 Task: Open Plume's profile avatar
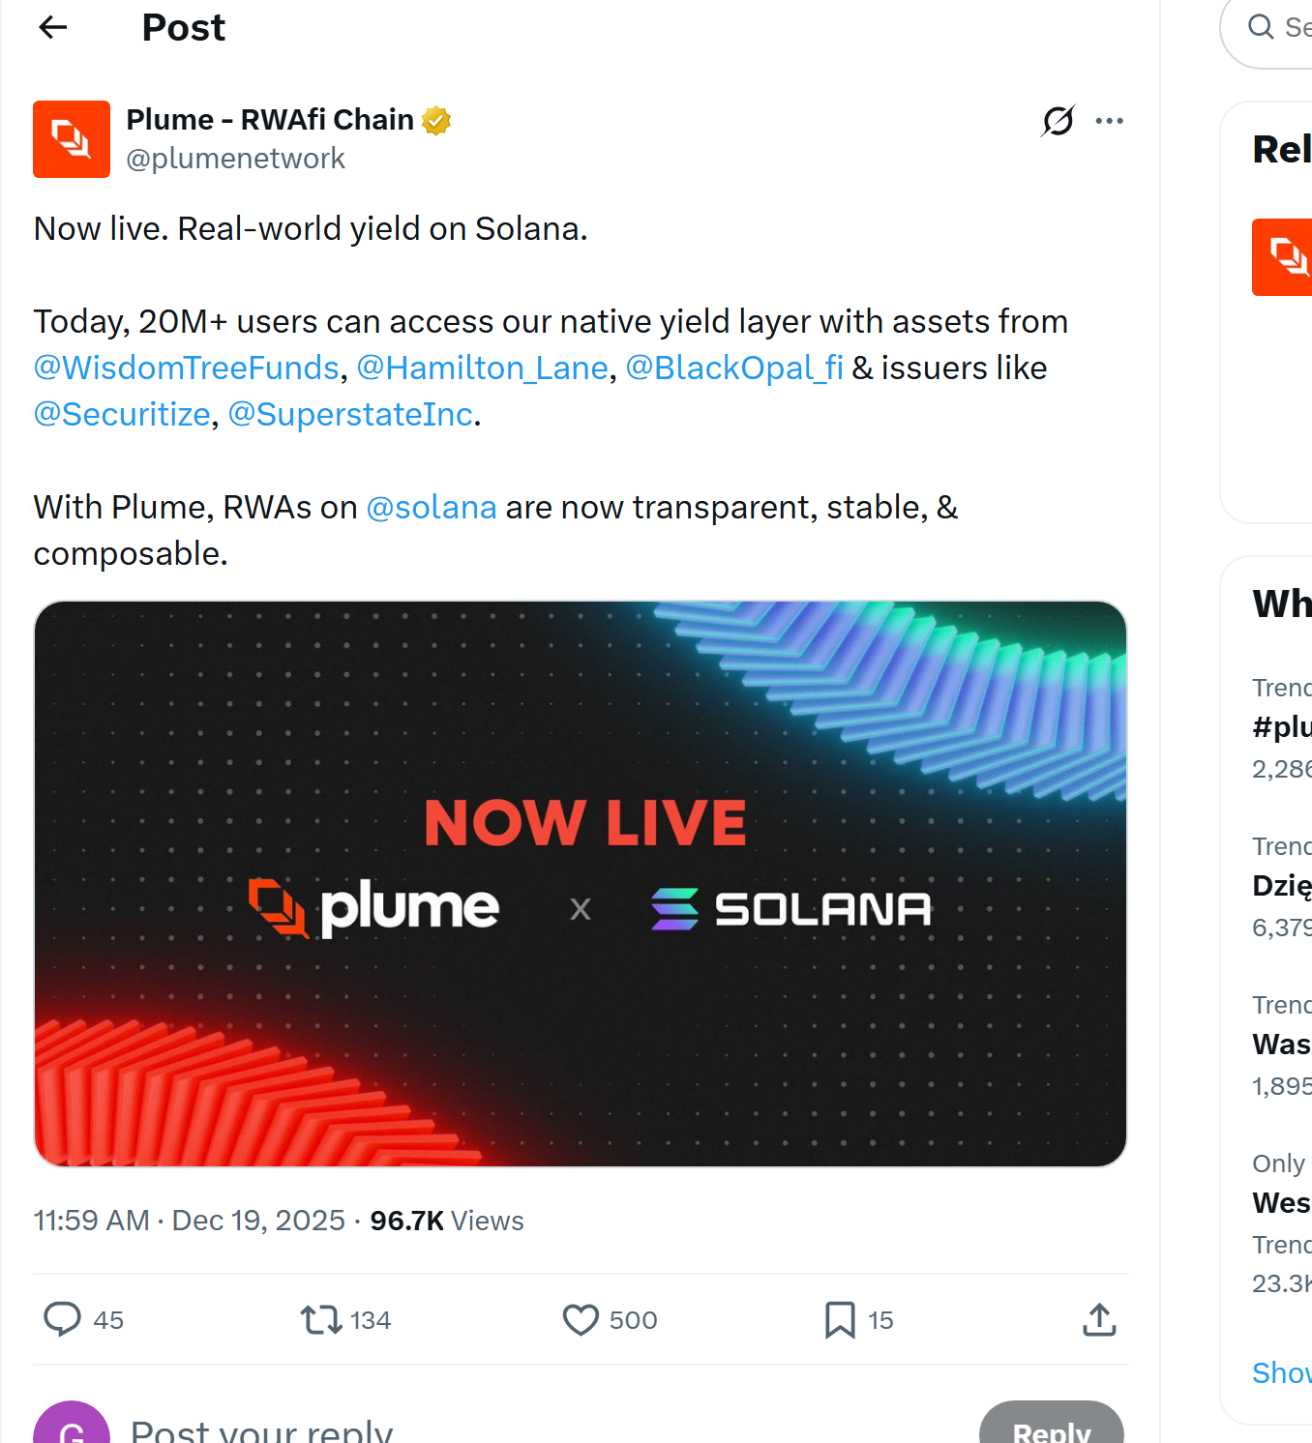[x=72, y=139]
